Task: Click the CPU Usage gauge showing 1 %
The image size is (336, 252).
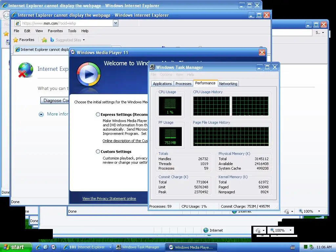Action: [x=170, y=106]
